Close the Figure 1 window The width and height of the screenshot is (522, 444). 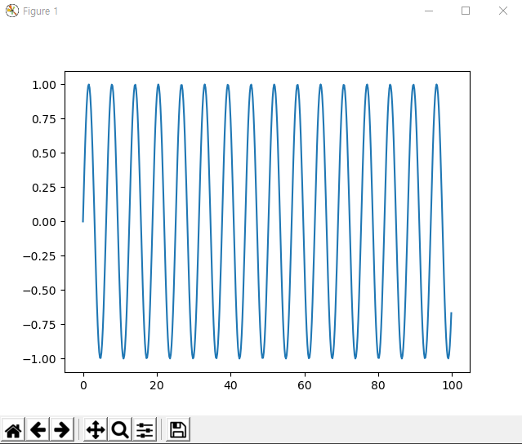[x=503, y=11]
